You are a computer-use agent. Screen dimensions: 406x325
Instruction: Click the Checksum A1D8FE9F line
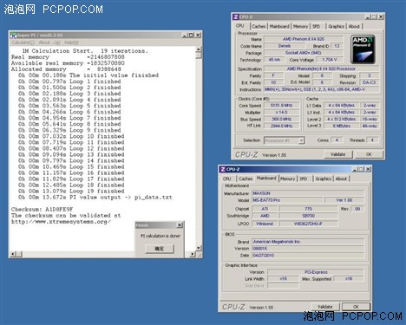43,209
